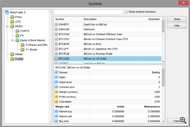
Task: Click Market sell maintenance value 0.3300000
Action: [154, 116]
